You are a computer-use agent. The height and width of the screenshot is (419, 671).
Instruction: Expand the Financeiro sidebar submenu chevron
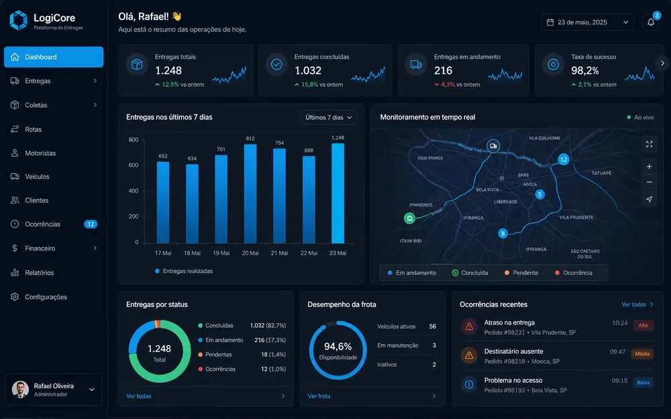pos(95,248)
